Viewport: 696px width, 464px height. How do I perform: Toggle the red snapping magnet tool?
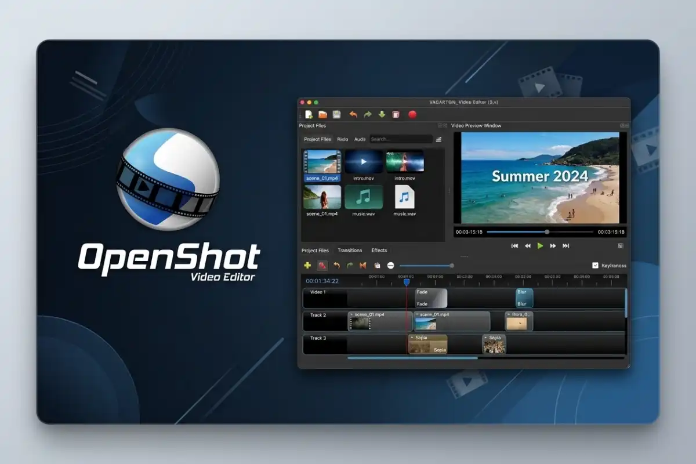322,265
